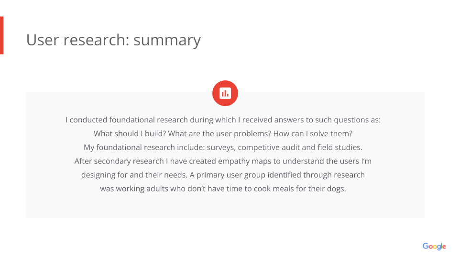Select the red accent bar beside the title
Screen dimensions: 459x258
coord(1,35)
